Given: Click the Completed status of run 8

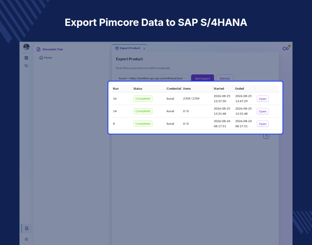Looking at the screenshot, I should point(143,124).
